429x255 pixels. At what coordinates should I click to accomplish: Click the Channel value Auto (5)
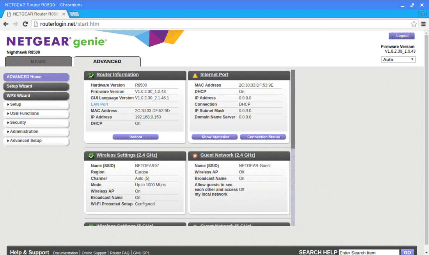pyautogui.click(x=142, y=178)
